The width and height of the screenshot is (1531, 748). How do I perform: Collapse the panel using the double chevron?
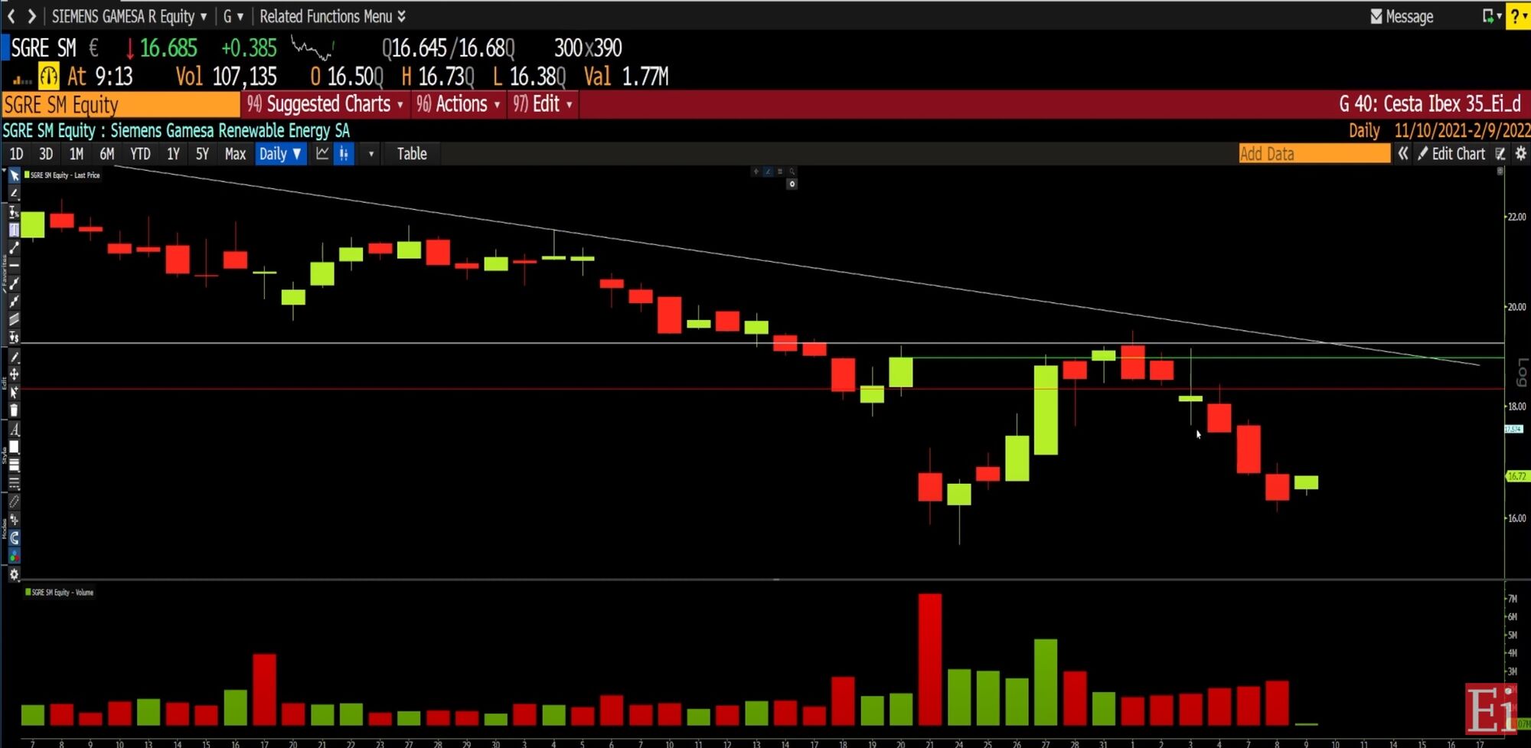click(1402, 154)
